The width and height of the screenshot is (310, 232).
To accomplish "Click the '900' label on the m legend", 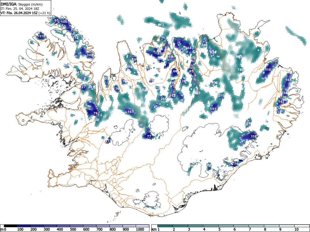I will 126,230.
